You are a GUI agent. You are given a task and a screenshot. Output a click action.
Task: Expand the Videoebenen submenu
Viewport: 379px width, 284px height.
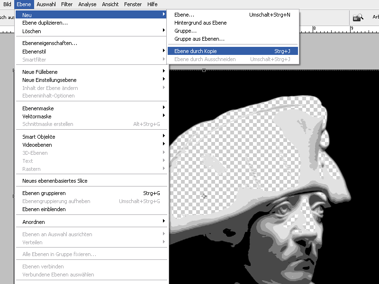pos(91,145)
